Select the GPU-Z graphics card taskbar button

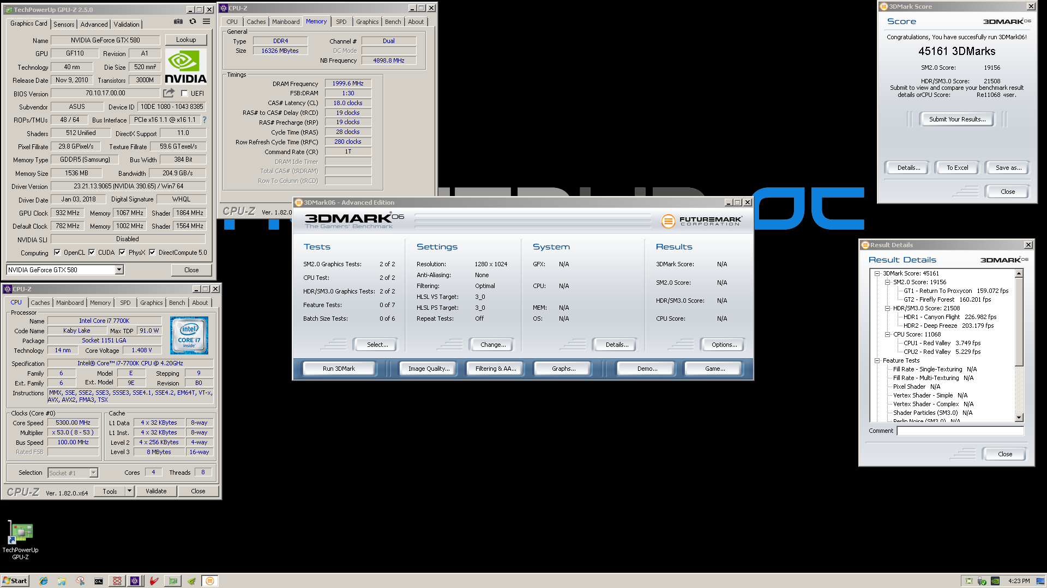coord(173,581)
